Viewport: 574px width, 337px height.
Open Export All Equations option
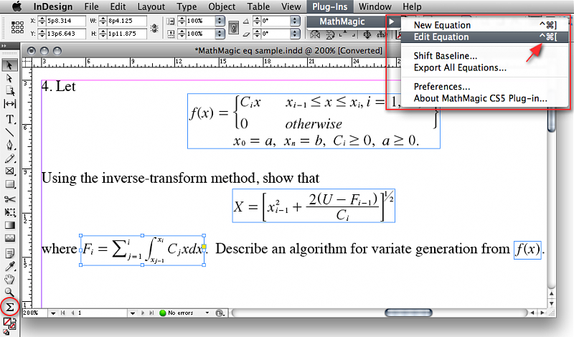point(460,68)
